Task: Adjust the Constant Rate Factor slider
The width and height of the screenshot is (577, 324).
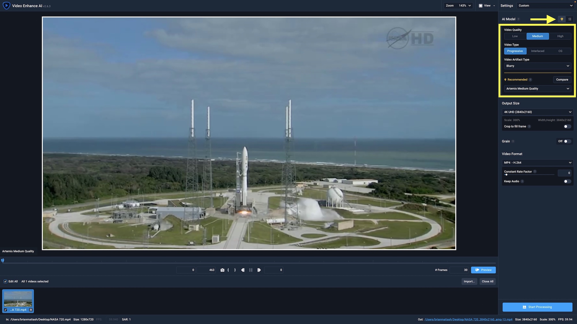Action: (x=506, y=175)
